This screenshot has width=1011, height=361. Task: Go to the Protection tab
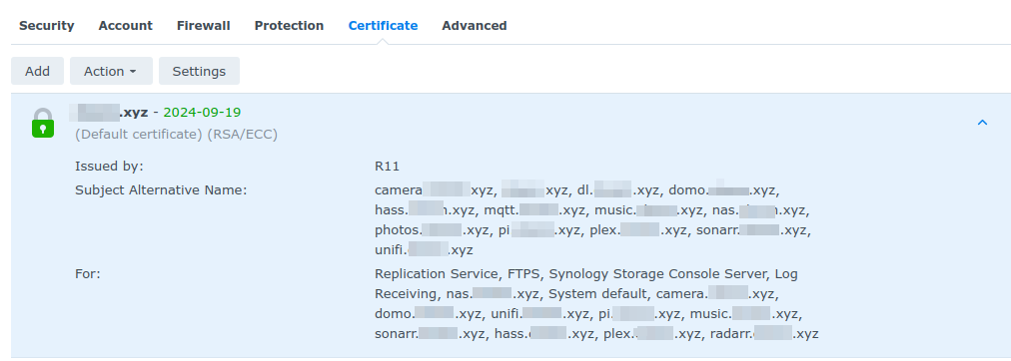click(x=289, y=26)
